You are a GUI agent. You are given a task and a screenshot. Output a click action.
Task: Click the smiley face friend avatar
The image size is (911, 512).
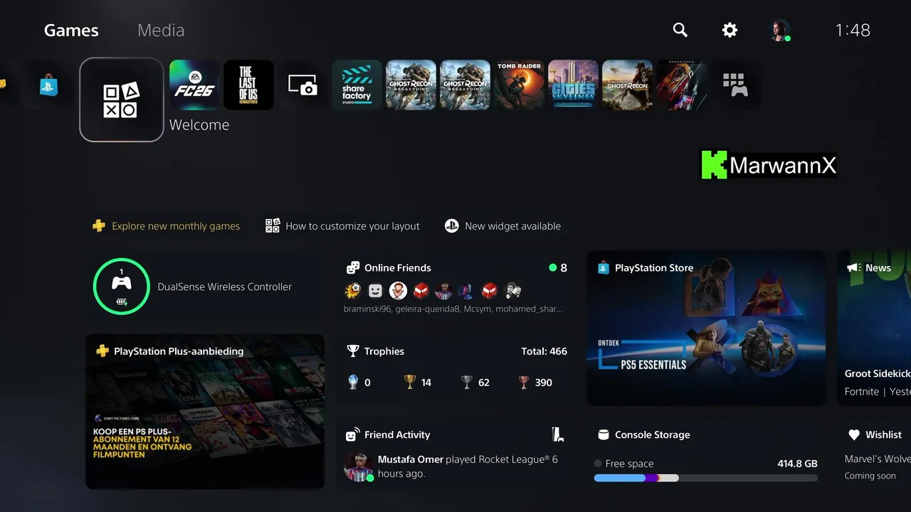(375, 290)
